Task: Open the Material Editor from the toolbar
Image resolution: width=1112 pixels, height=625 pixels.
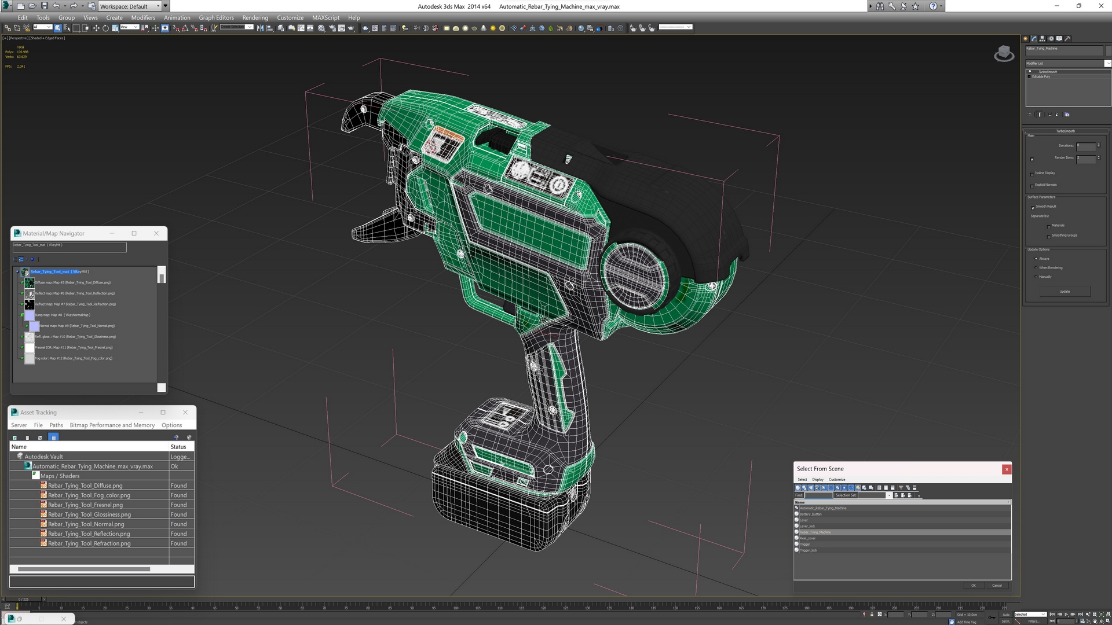Action: coord(321,27)
